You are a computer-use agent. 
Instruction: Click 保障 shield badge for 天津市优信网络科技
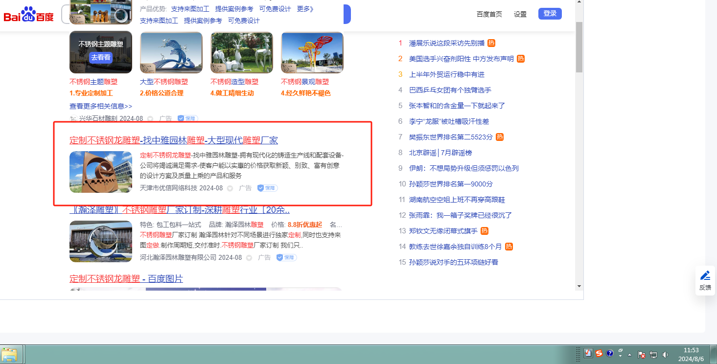coord(267,188)
